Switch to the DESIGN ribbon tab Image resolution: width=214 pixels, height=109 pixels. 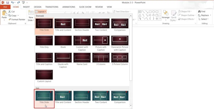click(38, 7)
